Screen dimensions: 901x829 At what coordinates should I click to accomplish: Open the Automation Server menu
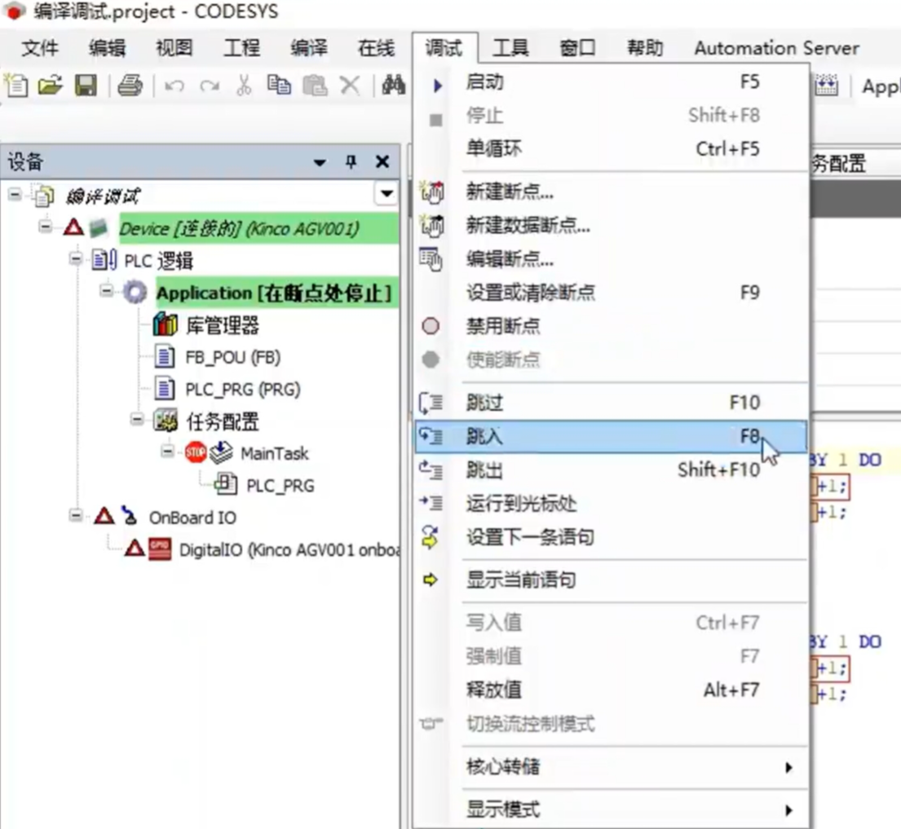(775, 48)
